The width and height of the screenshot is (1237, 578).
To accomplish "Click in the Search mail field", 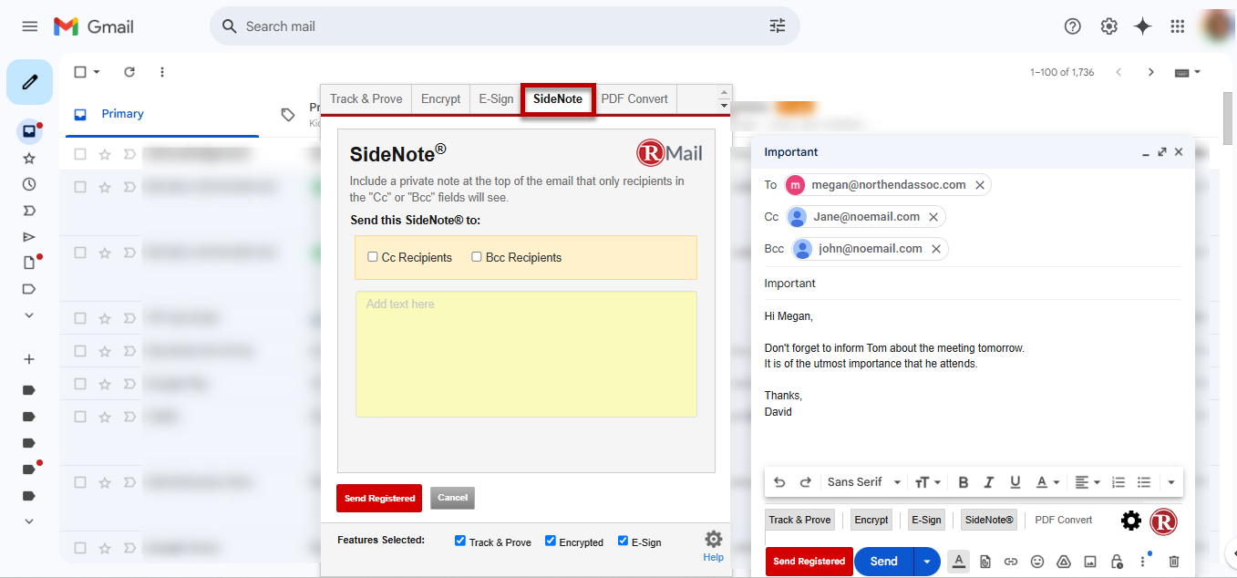I will tap(504, 26).
